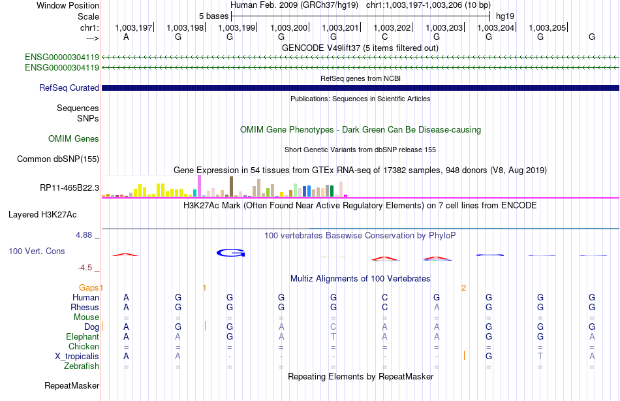Click the Elephant species label
The image size is (620, 401).
[x=82, y=336]
